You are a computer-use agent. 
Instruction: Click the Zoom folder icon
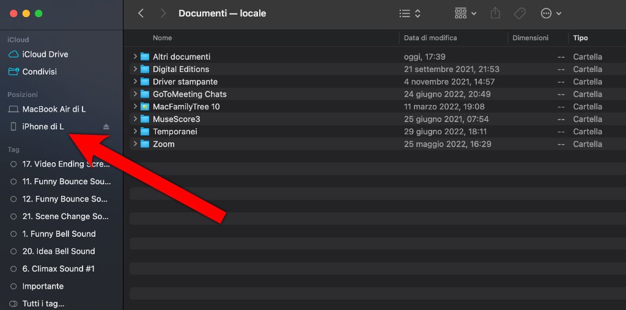[x=144, y=144]
